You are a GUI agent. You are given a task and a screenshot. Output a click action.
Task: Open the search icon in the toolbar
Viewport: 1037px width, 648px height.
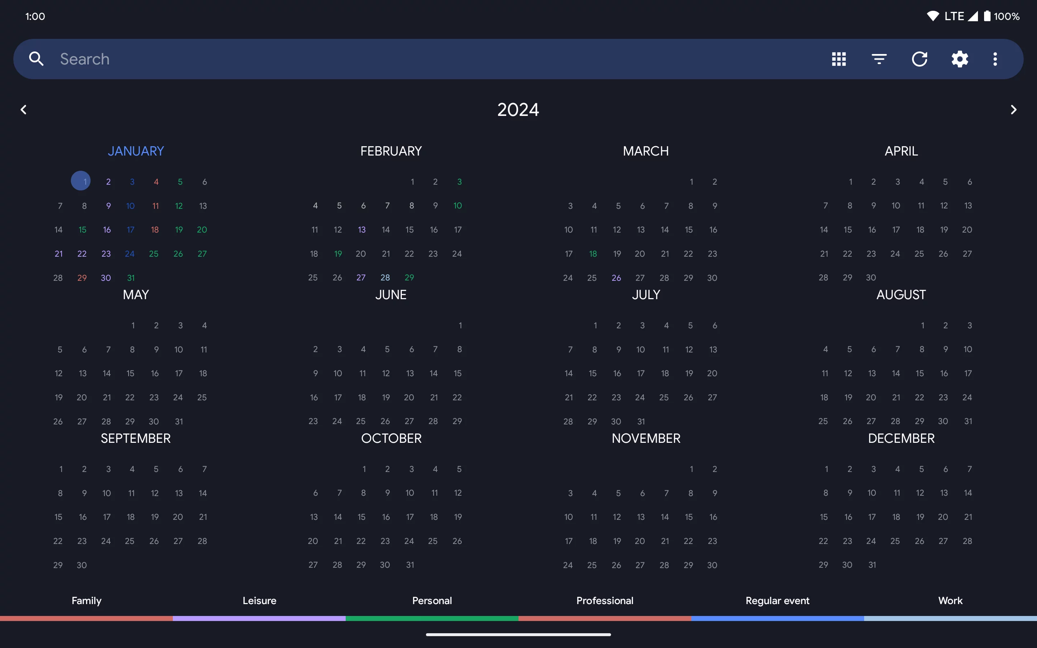[36, 59]
